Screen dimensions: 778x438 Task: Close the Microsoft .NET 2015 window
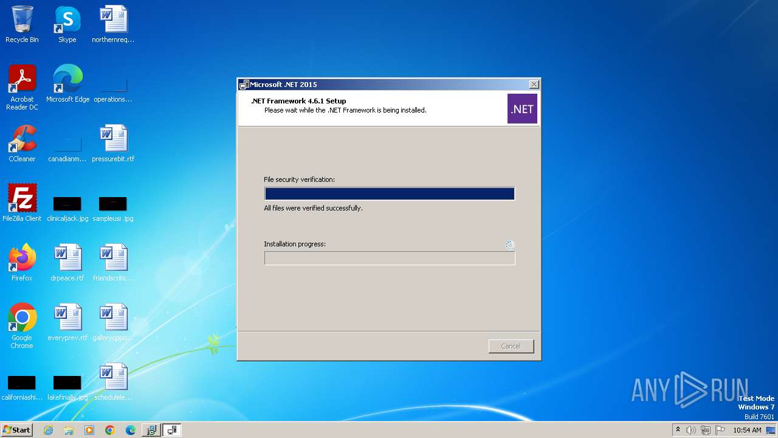pyautogui.click(x=534, y=85)
